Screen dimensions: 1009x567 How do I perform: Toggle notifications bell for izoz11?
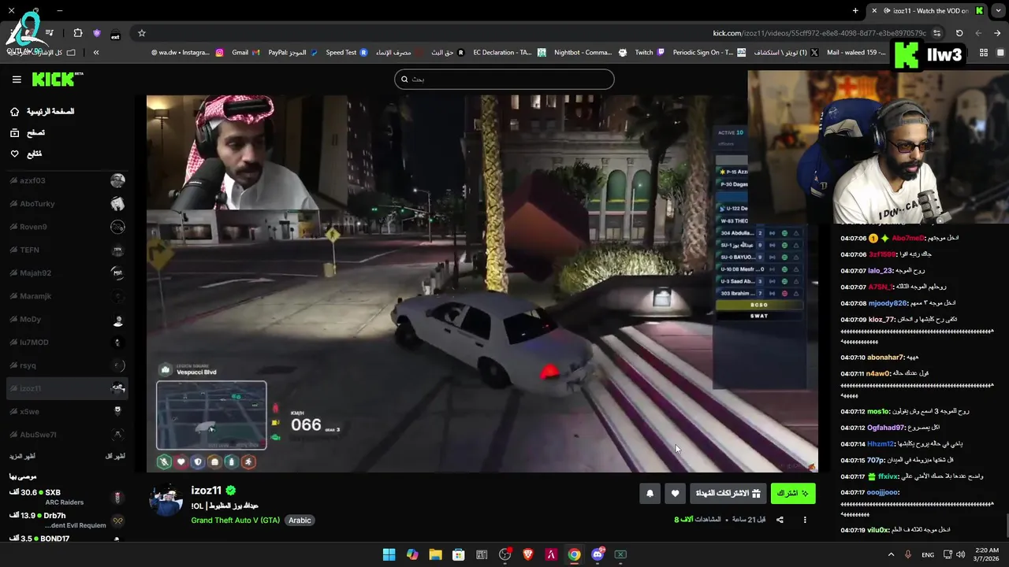tap(650, 494)
